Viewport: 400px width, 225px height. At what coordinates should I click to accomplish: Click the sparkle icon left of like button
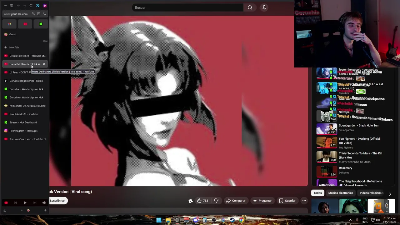[x=191, y=201]
